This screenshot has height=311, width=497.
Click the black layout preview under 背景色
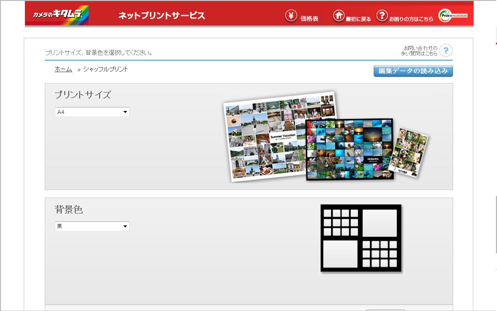(x=361, y=238)
